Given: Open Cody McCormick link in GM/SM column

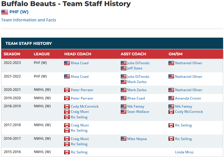Looking at the screenshot, I should coord(189,112).
